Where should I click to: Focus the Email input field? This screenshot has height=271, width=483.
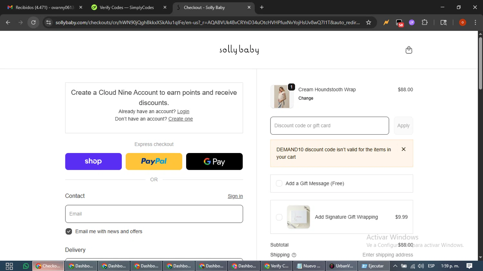tap(154, 214)
